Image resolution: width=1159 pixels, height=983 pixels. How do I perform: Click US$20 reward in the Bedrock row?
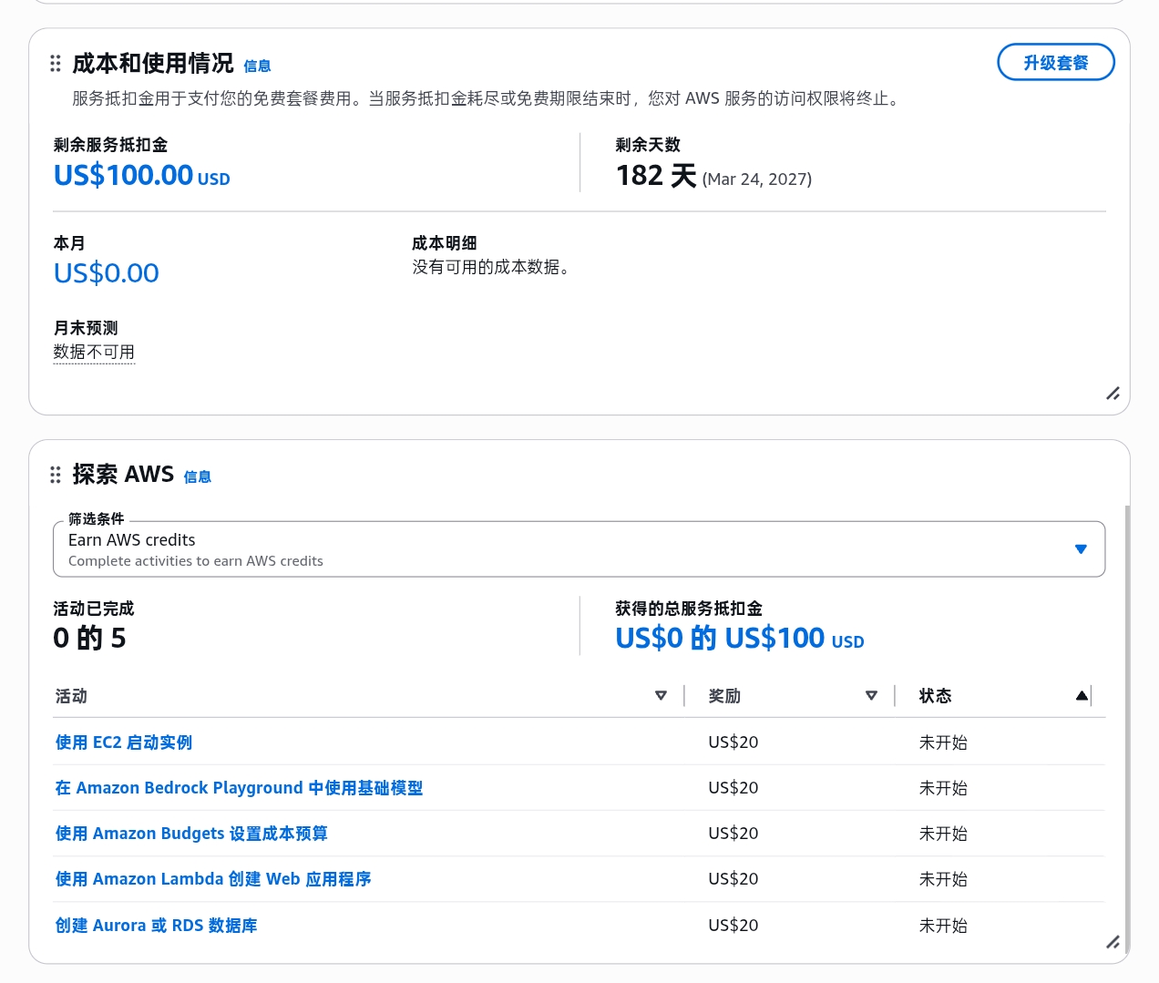point(733,788)
